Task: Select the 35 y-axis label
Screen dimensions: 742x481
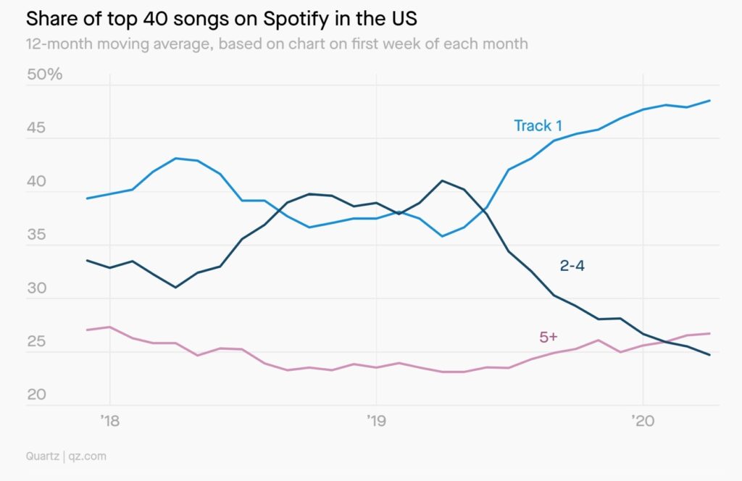Action: coord(36,235)
